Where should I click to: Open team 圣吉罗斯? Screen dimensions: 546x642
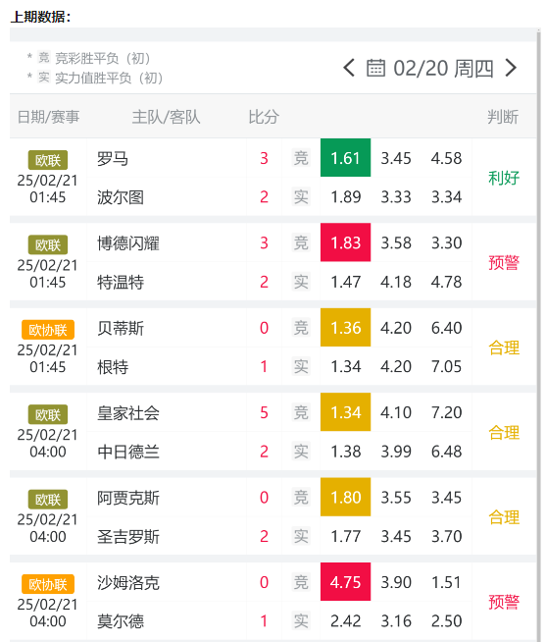tap(128, 536)
